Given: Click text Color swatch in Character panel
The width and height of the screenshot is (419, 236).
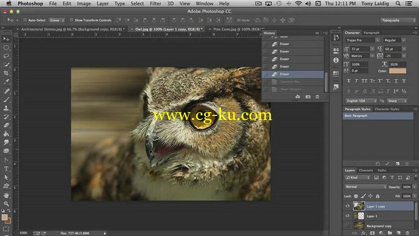Looking at the screenshot, I should coord(398,71).
